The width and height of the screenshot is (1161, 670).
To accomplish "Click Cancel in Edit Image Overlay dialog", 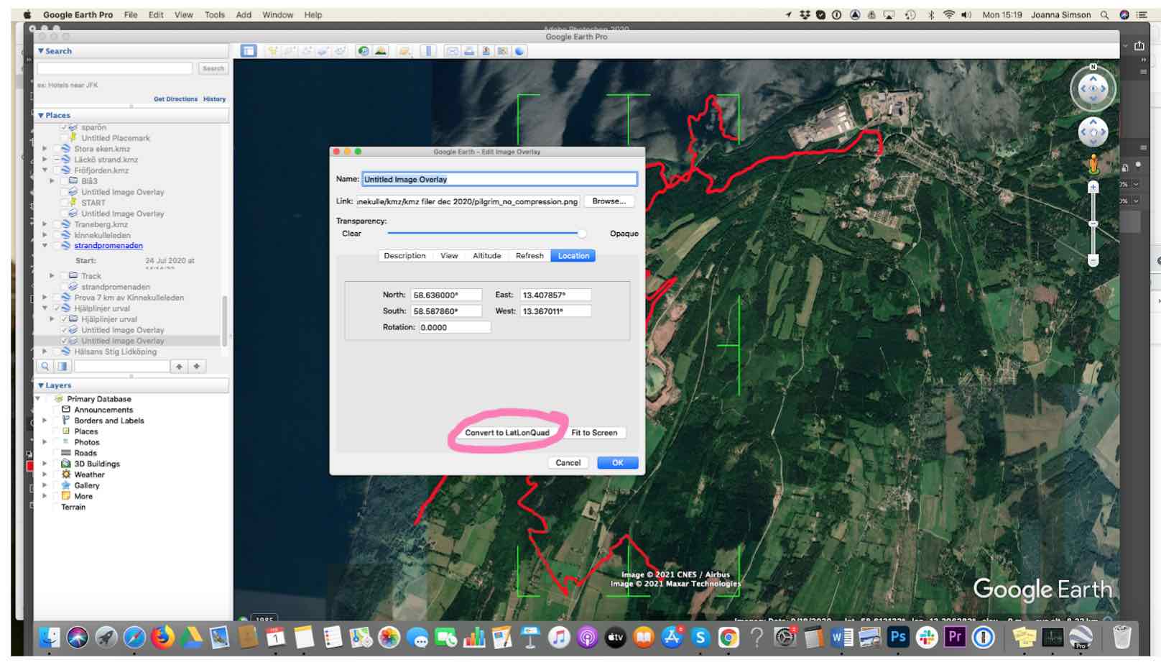I will click(568, 463).
